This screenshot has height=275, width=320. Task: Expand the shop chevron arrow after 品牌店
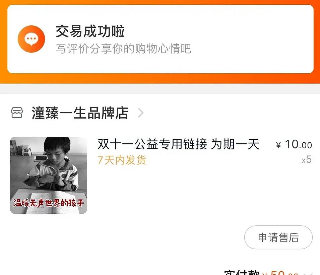(x=141, y=113)
